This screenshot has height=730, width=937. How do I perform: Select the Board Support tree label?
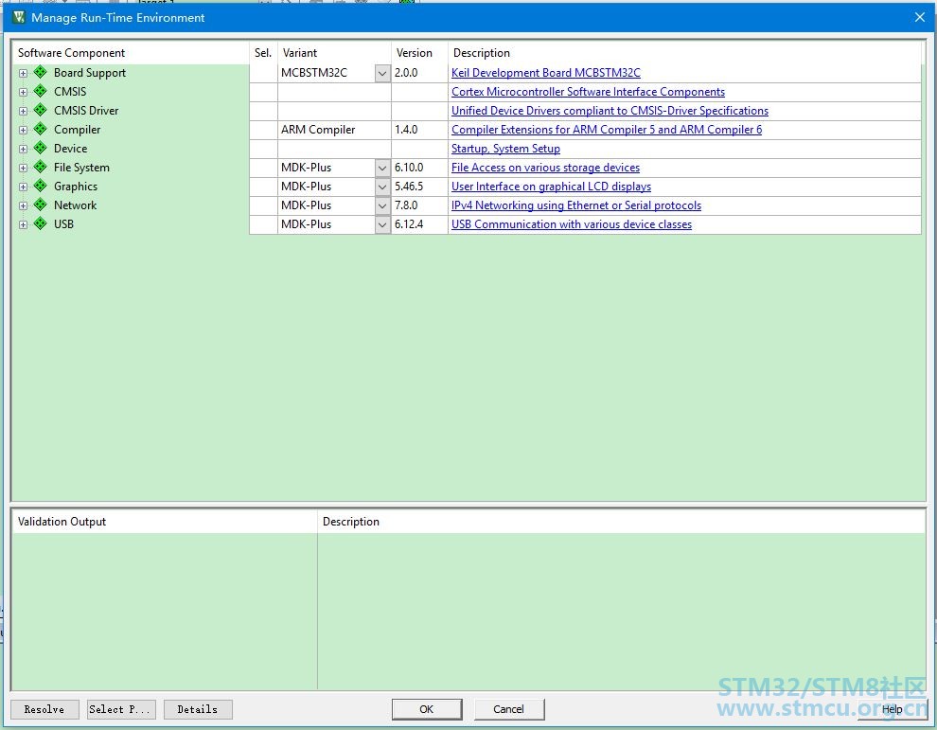tap(90, 72)
